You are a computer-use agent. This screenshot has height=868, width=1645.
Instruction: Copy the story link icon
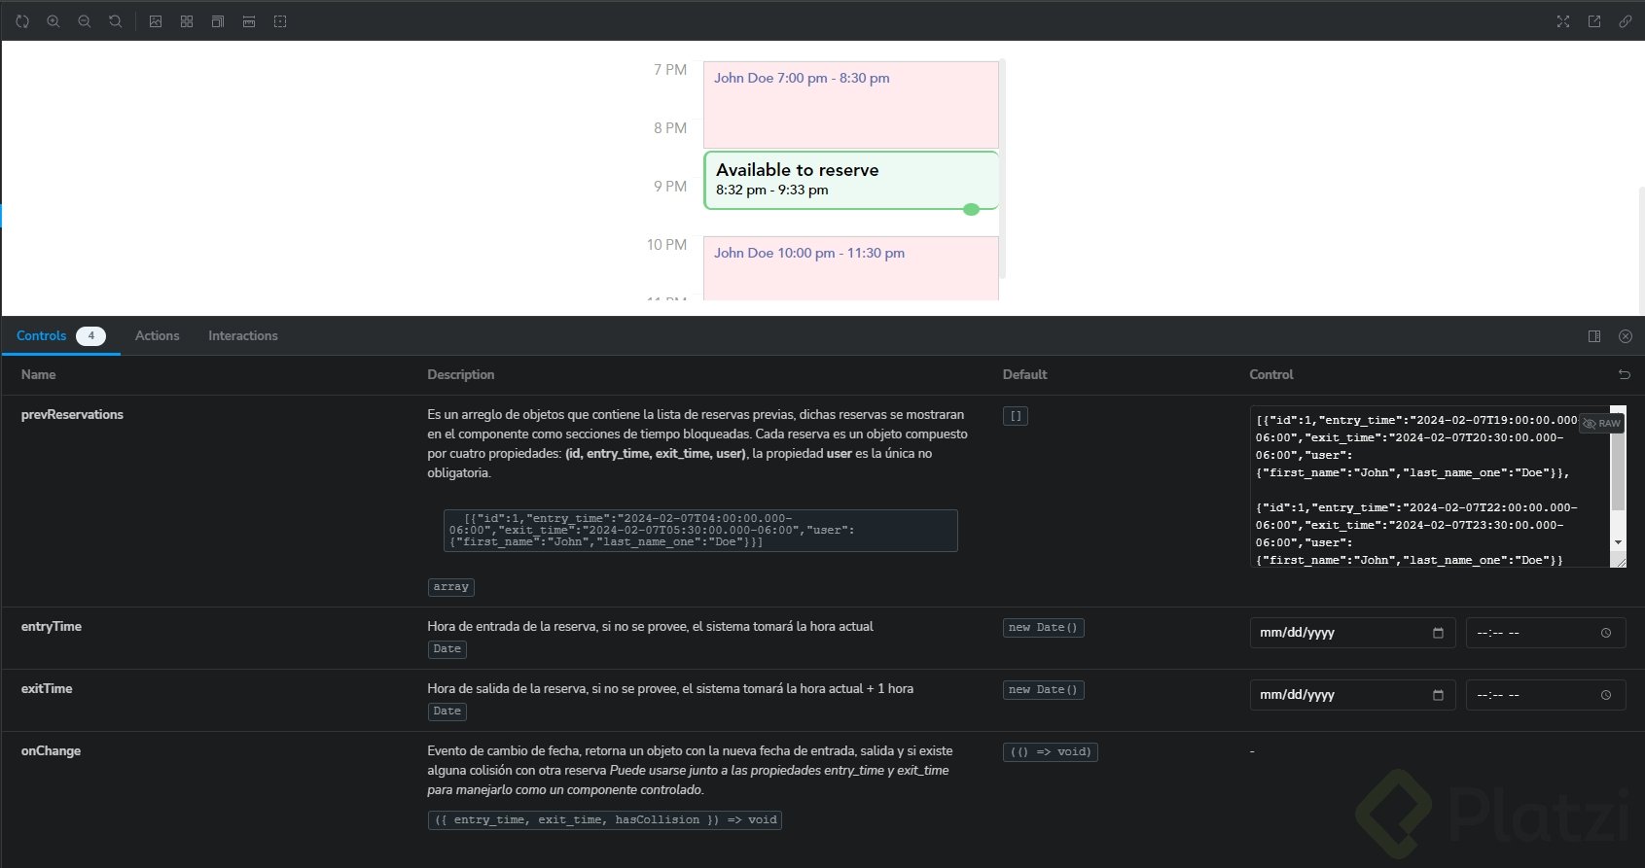1626,21
